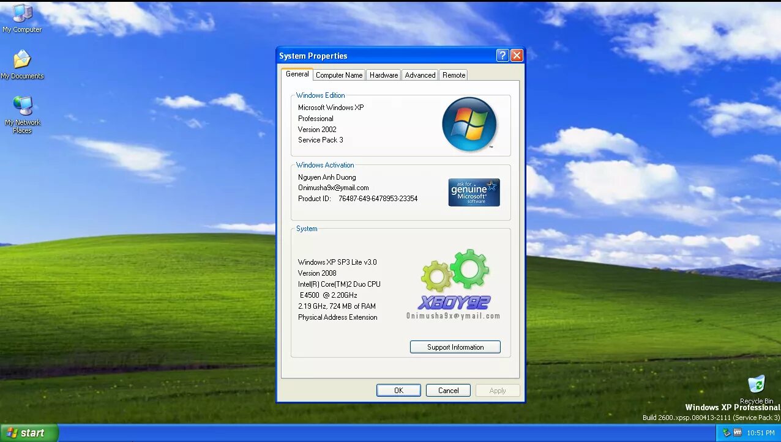Click the Windows logo in Windows Edition

[x=469, y=124]
